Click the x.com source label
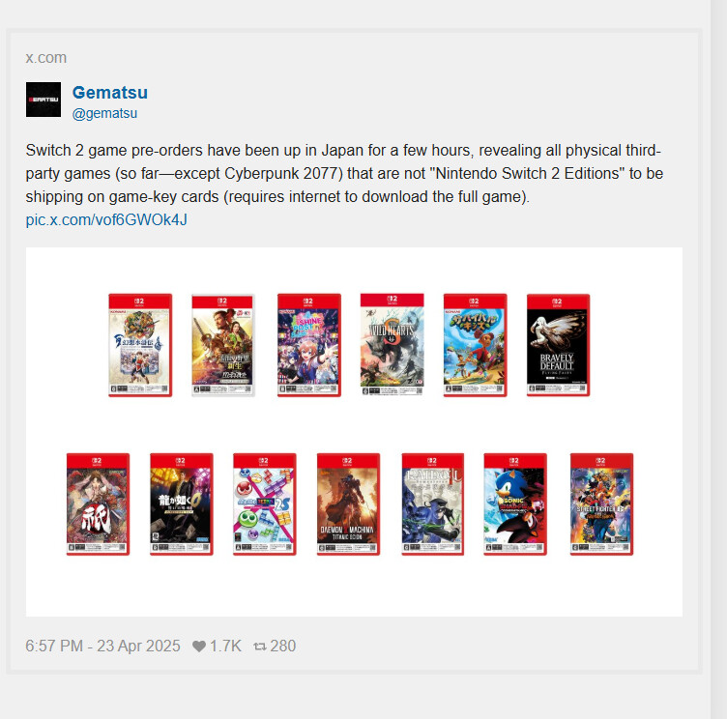The width and height of the screenshot is (727, 719). click(x=45, y=57)
